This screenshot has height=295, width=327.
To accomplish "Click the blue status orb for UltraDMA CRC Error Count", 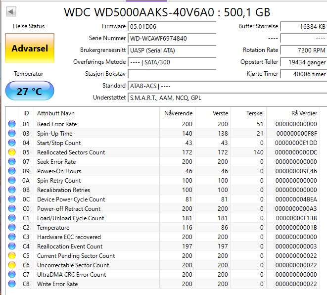I will [x=12, y=274].
